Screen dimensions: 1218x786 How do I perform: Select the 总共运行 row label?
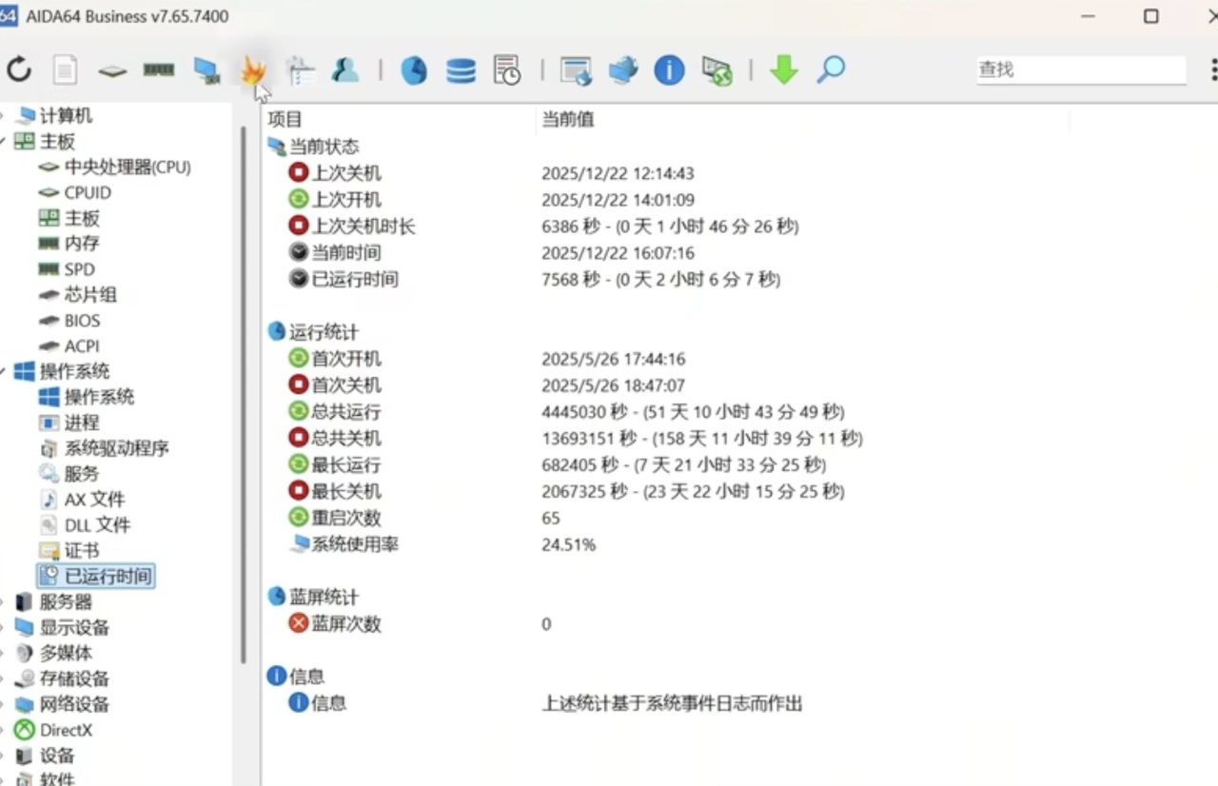pos(346,412)
